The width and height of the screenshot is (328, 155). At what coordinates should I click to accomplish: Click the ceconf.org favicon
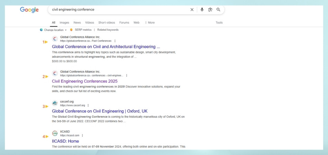pyautogui.click(x=55, y=103)
